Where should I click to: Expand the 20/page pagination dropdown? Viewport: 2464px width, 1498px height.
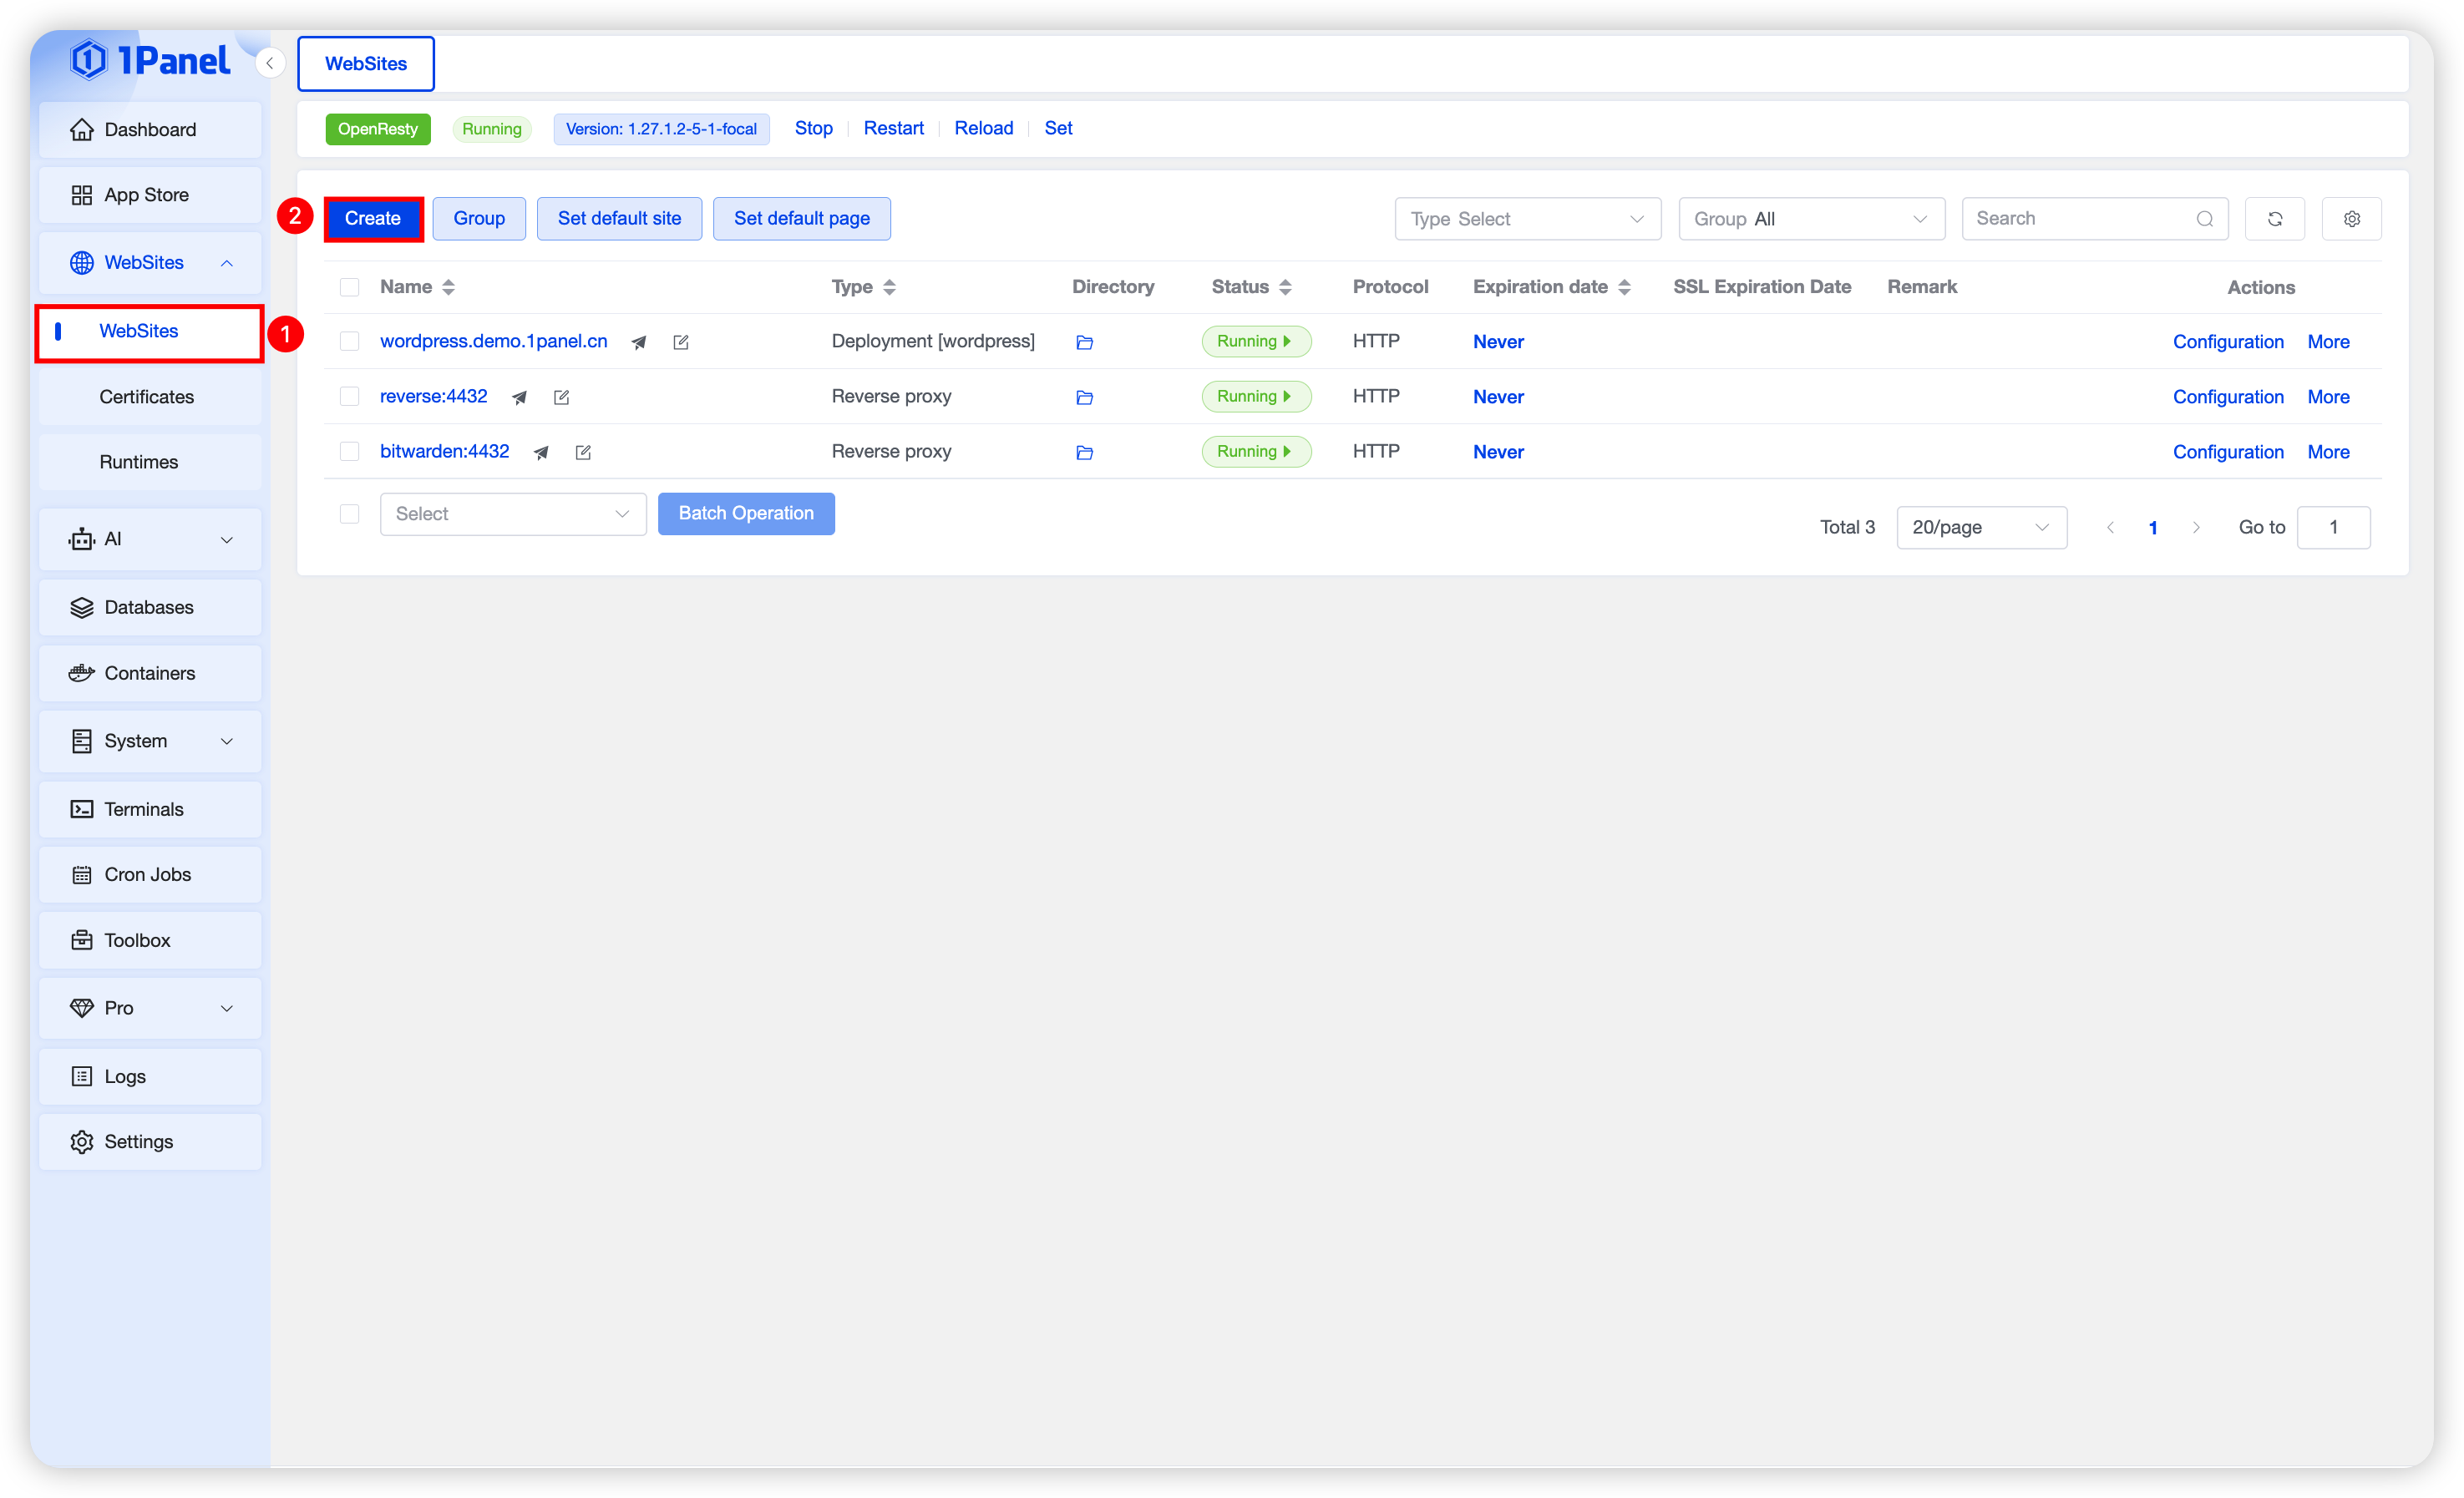[x=1980, y=527]
